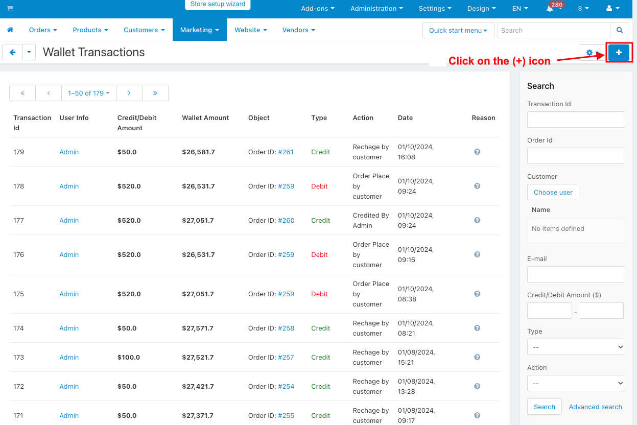This screenshot has height=425, width=637.
Task: Open order #261 link
Action: (x=286, y=152)
